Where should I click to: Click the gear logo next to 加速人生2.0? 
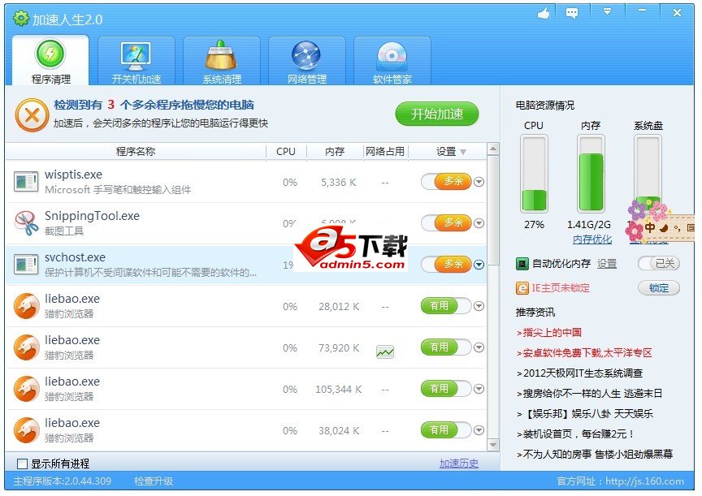[x=20, y=19]
